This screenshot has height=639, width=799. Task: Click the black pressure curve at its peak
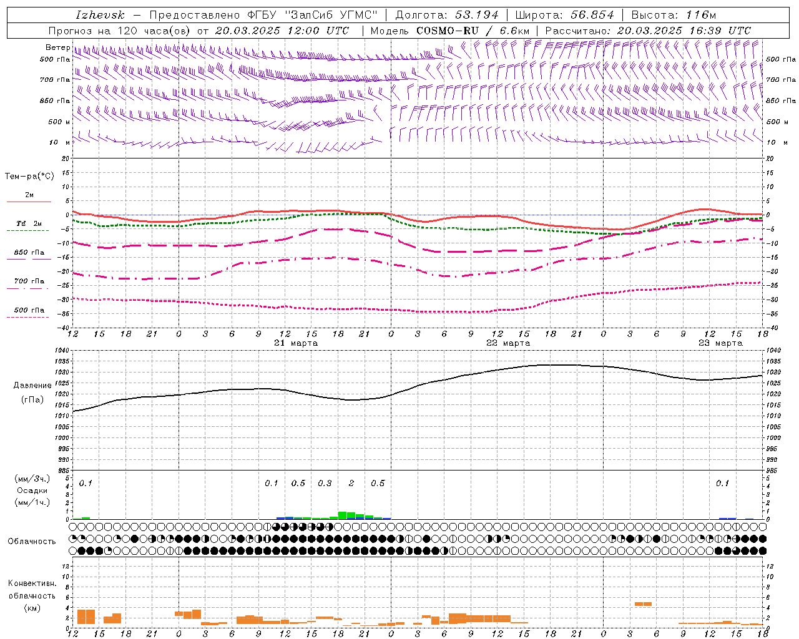pyautogui.click(x=560, y=365)
